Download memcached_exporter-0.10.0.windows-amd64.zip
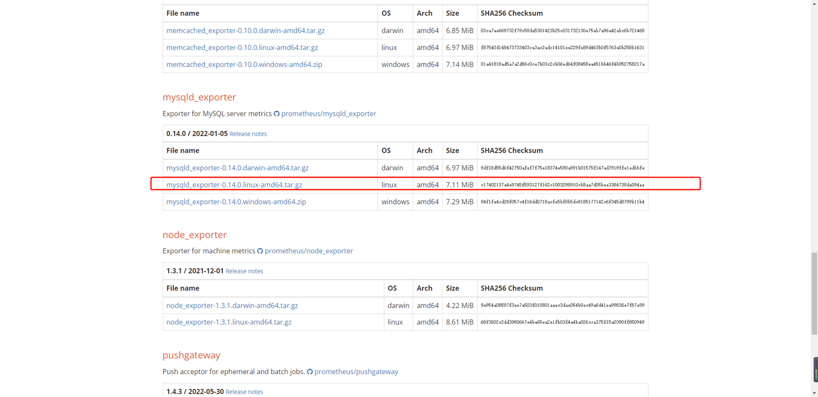Screen dimensions: 818x397 point(244,64)
